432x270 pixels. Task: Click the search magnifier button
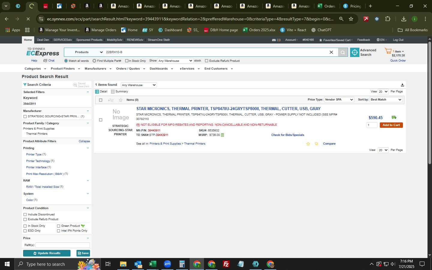(343, 52)
